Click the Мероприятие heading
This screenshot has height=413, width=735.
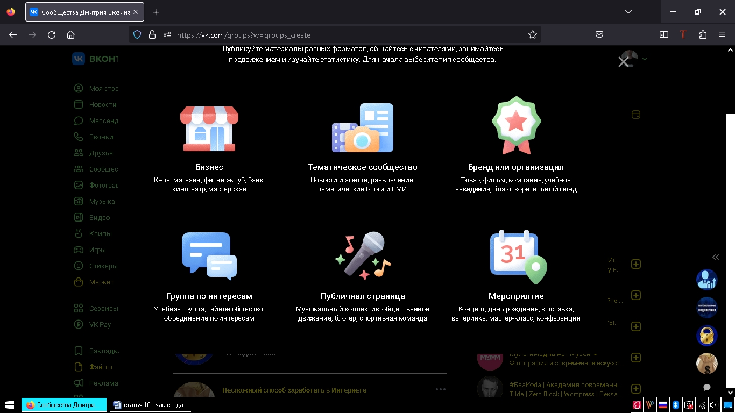[516, 296]
